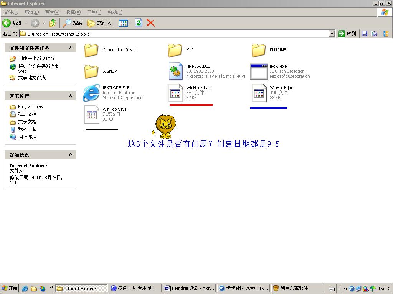Open Forward button history dropdown arrow

tap(44, 23)
